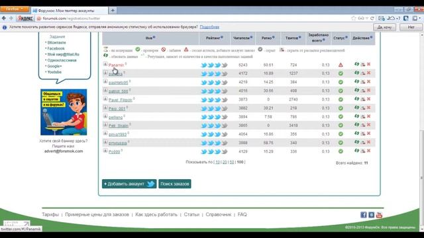
Task: Delete the account with 4172 readers
Action: click(368, 73)
